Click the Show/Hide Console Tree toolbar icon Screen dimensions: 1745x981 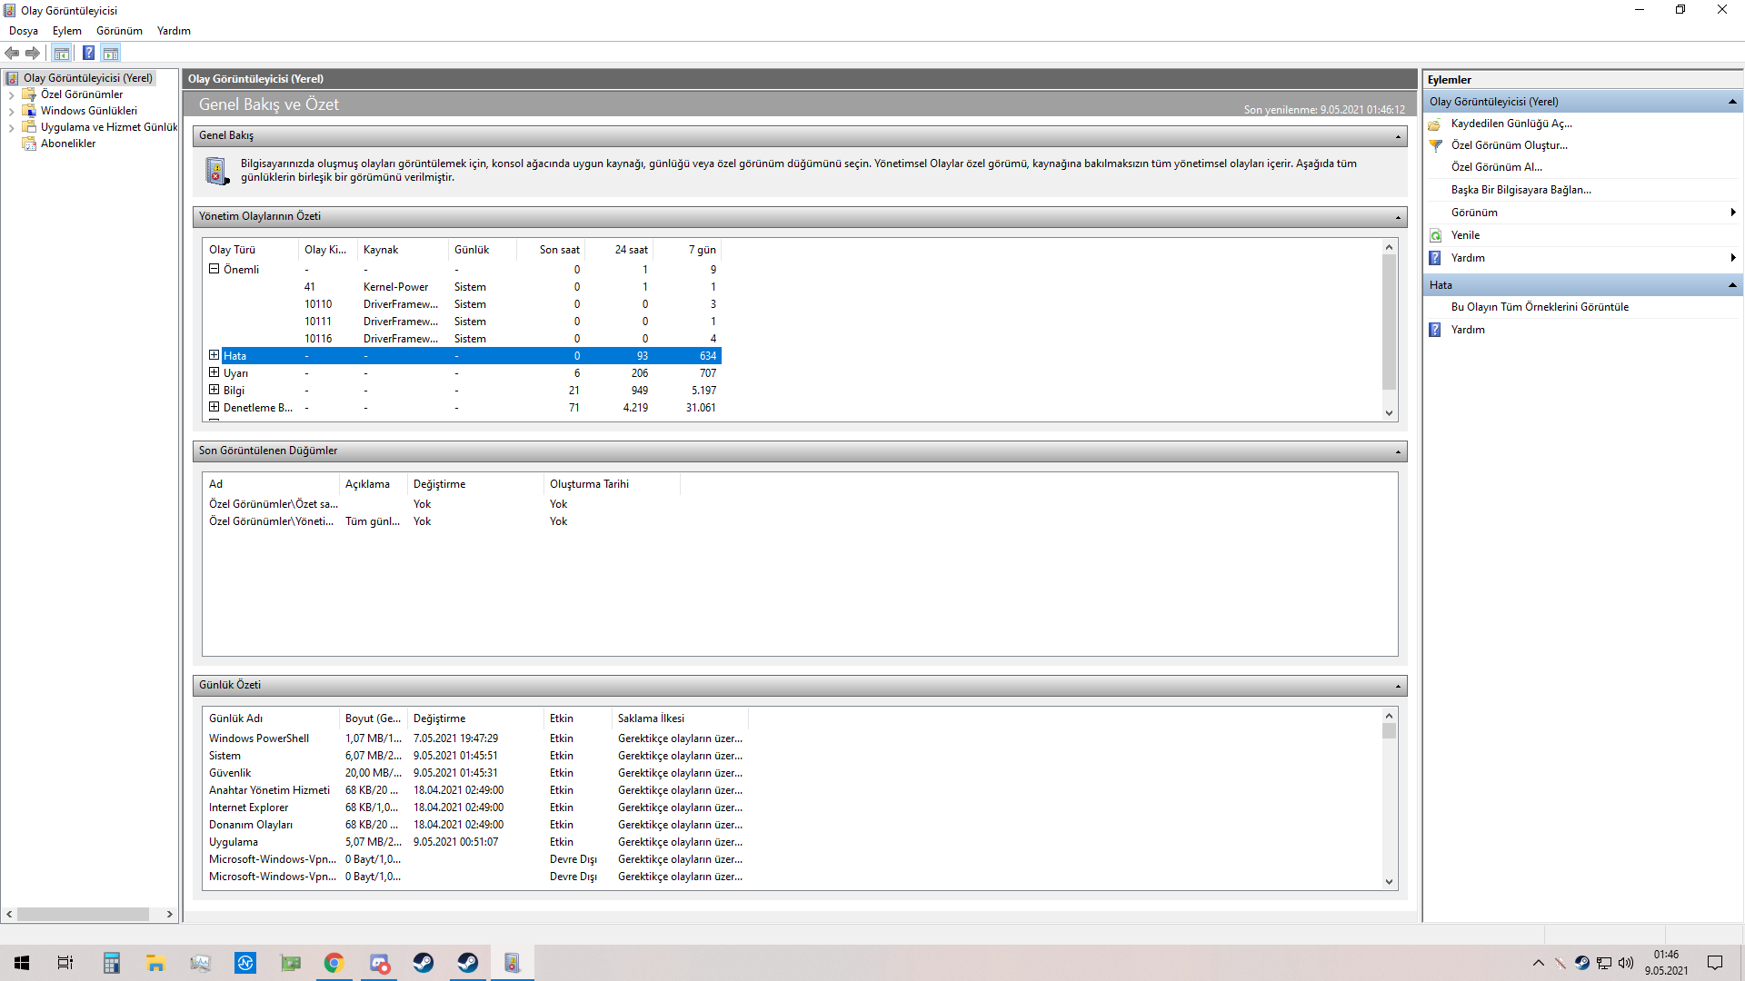click(62, 53)
